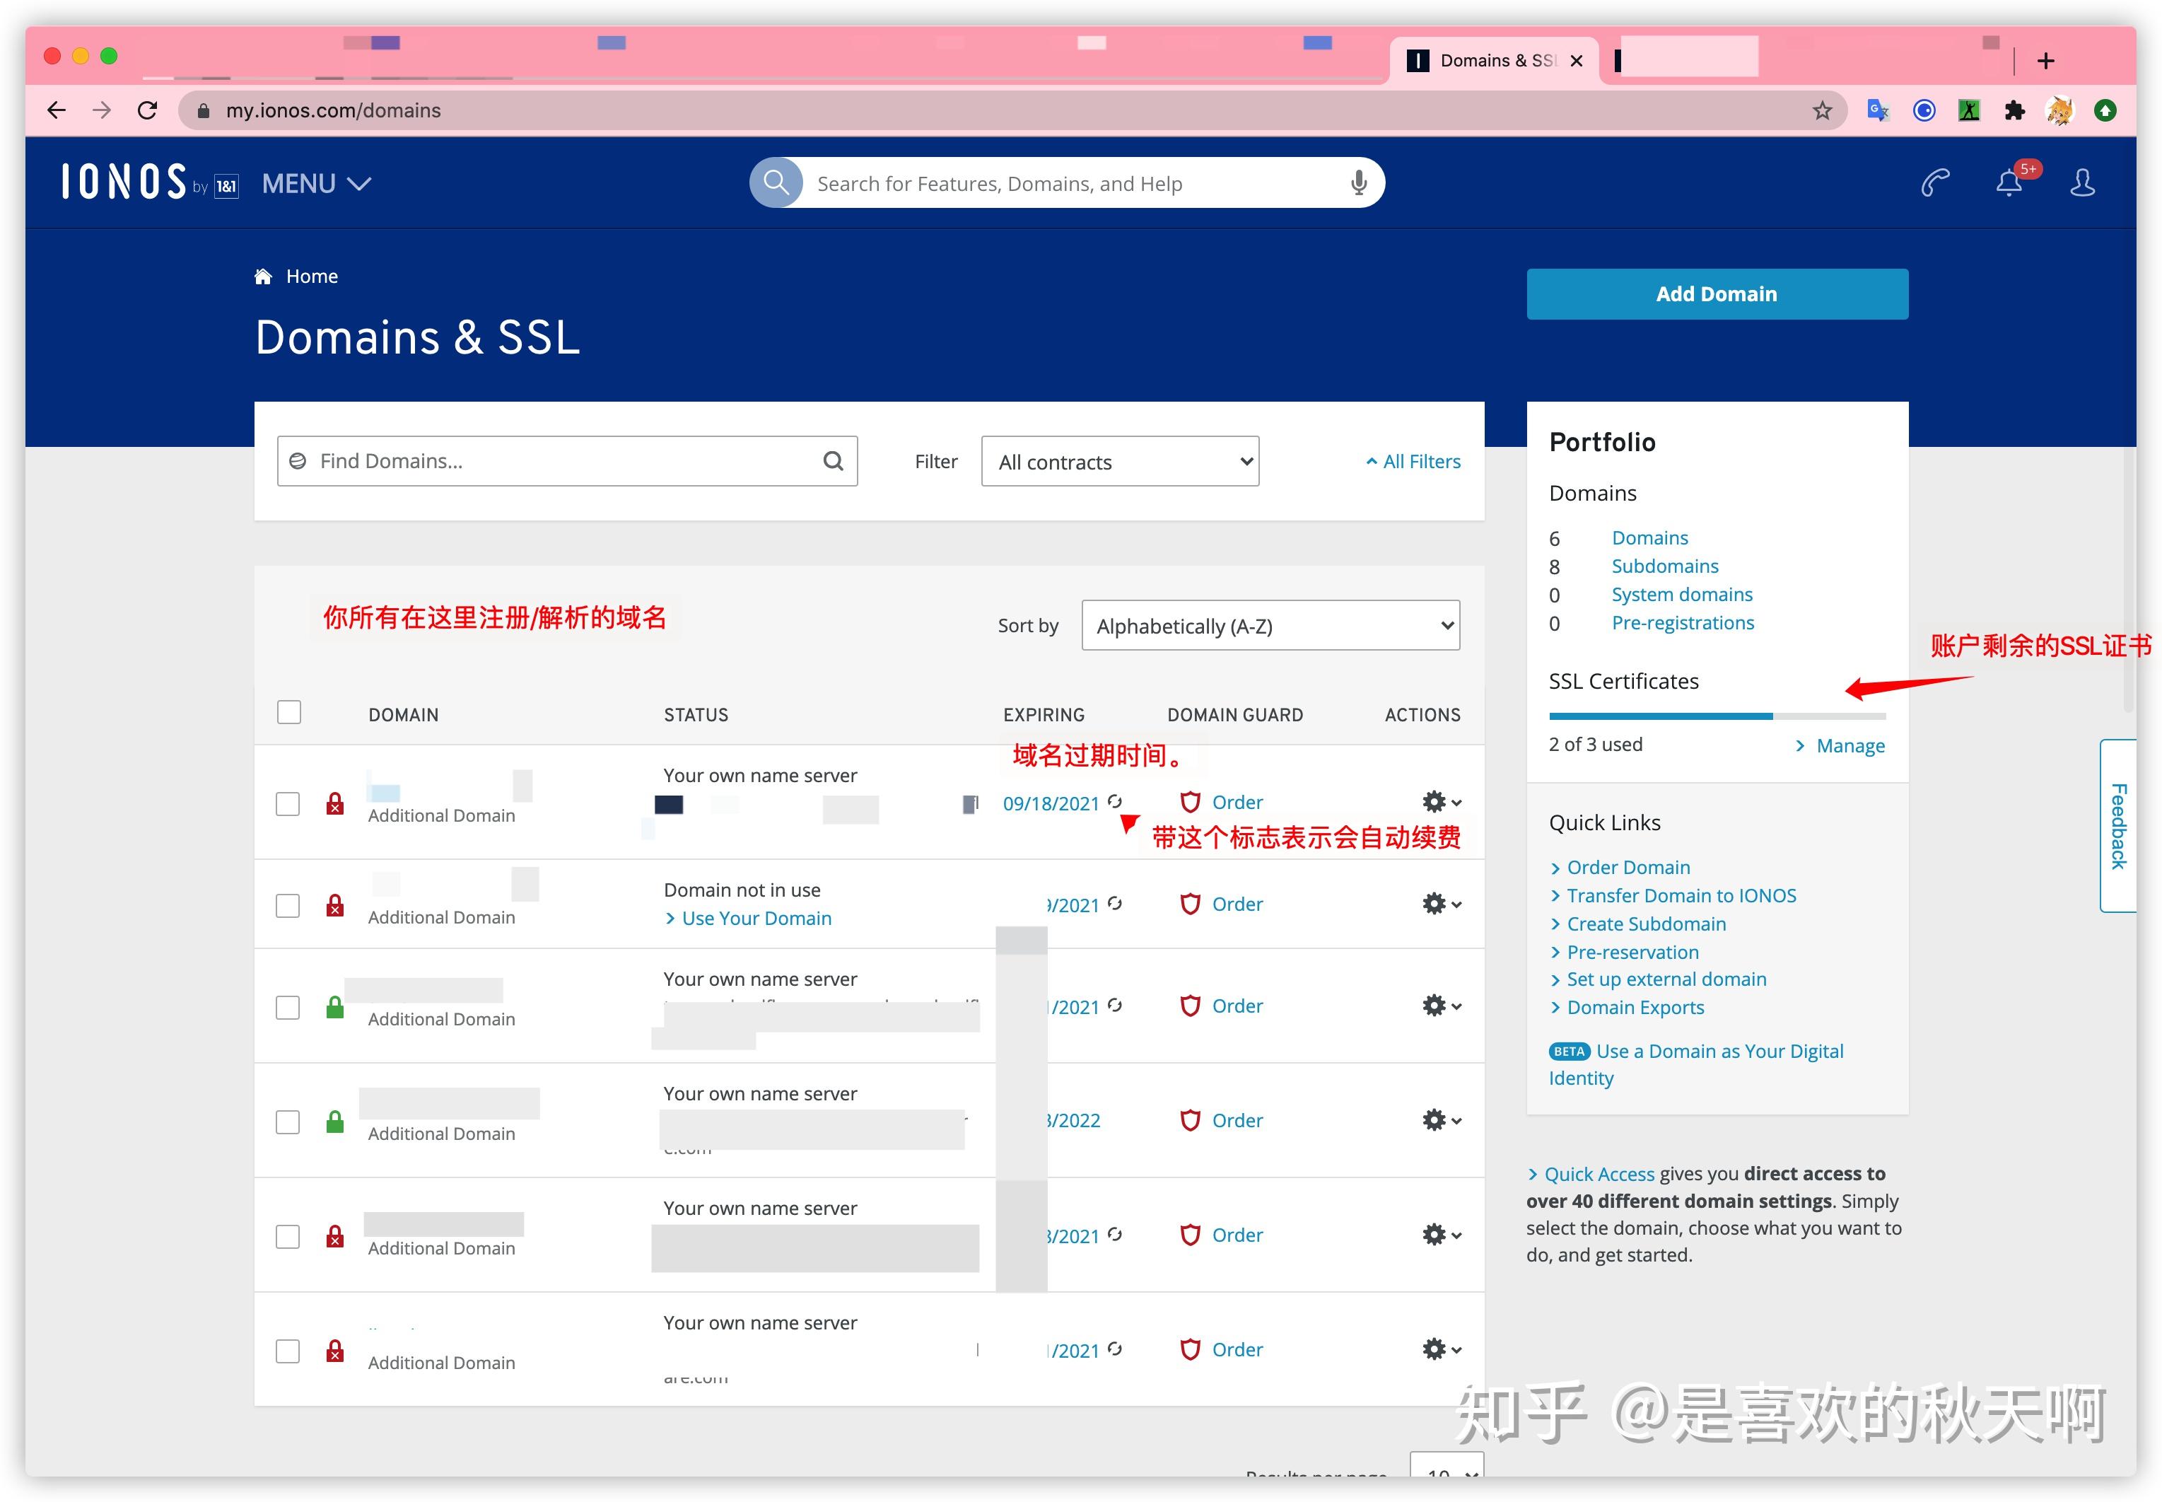Open the gear actions icon on the first domain
Viewport: 2162px width, 1502px height.
click(1434, 802)
